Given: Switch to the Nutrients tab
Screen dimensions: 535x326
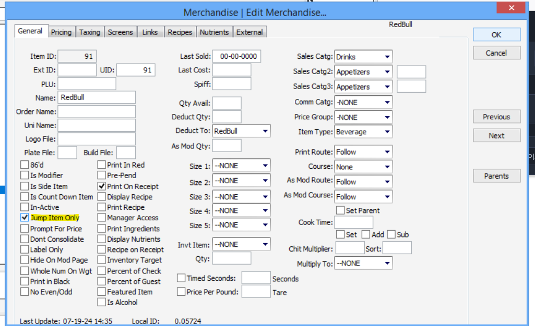Looking at the screenshot, I should tap(215, 32).
